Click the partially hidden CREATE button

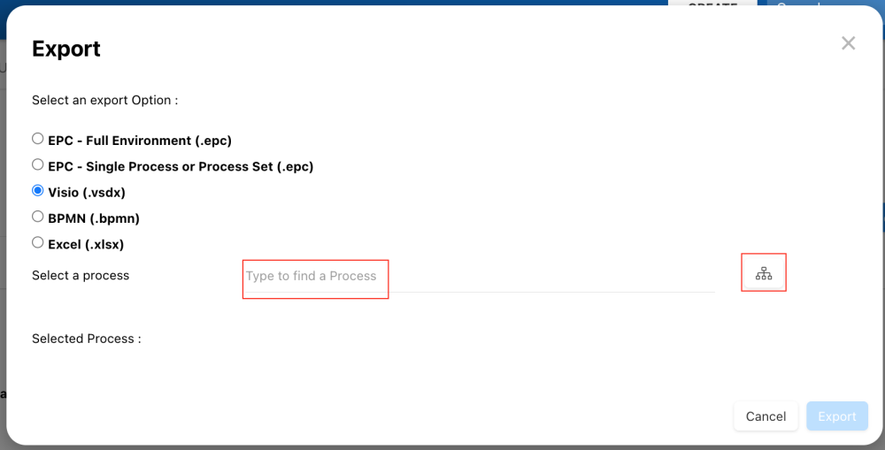click(712, 5)
